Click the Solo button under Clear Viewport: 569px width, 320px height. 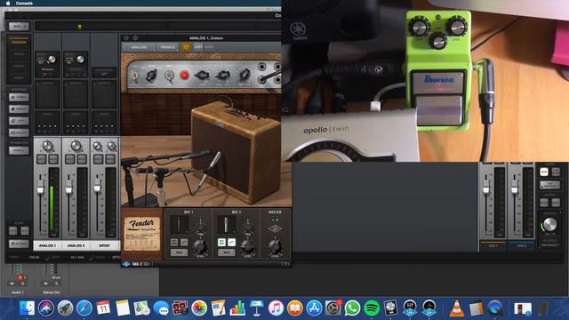click(25, 231)
